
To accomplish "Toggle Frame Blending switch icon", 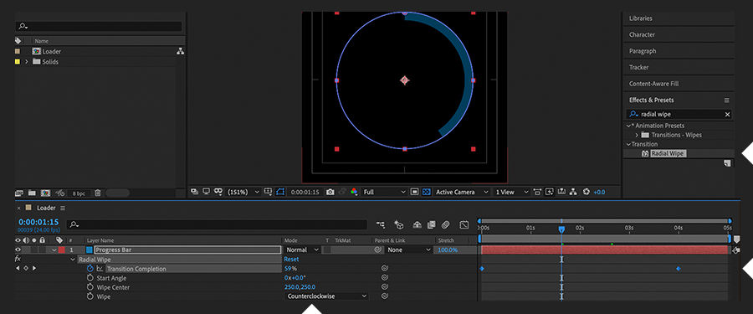I will 431,224.
